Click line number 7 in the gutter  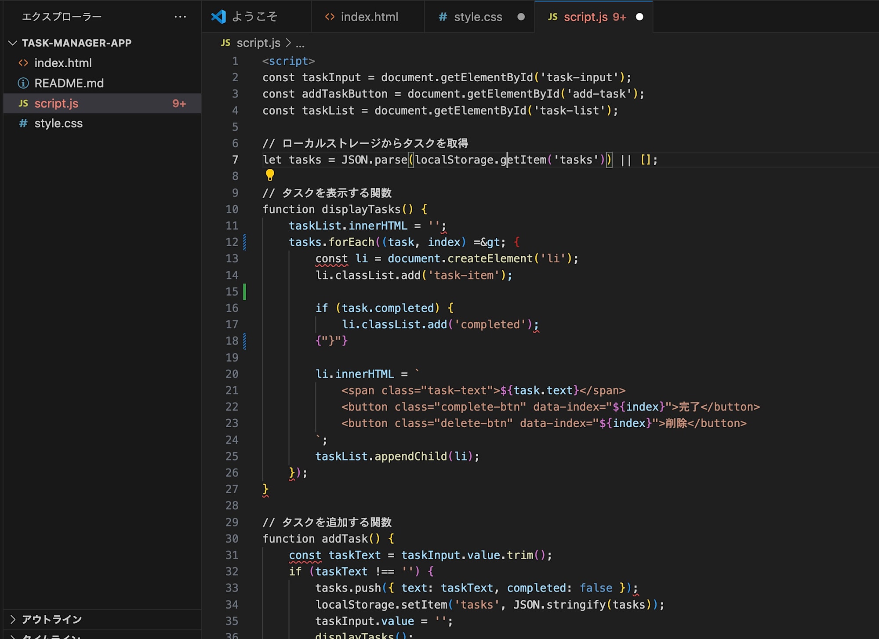[235, 160]
